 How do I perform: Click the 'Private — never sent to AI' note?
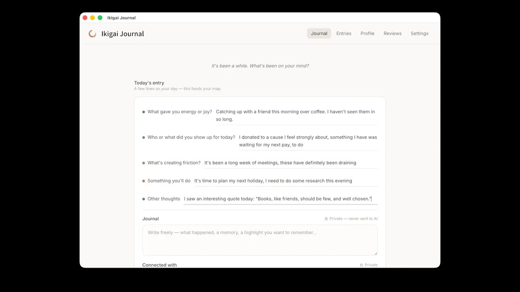pyautogui.click(x=354, y=219)
